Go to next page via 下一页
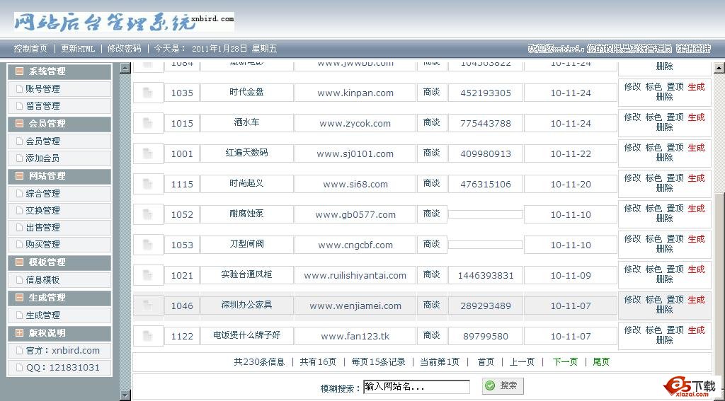Screen dimensions: 725x401 [564, 362]
